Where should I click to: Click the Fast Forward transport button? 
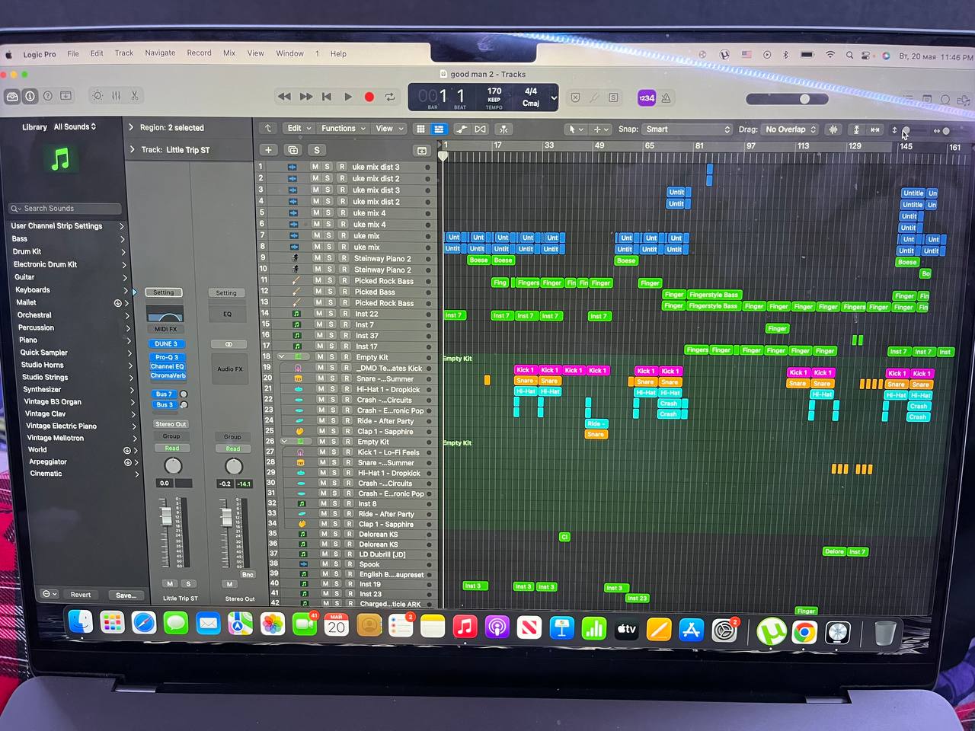[306, 97]
